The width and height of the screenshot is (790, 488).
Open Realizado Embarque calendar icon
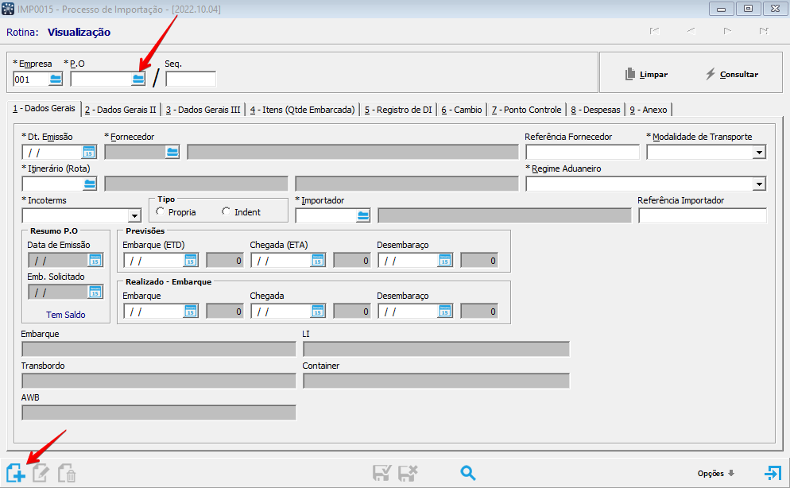(191, 312)
